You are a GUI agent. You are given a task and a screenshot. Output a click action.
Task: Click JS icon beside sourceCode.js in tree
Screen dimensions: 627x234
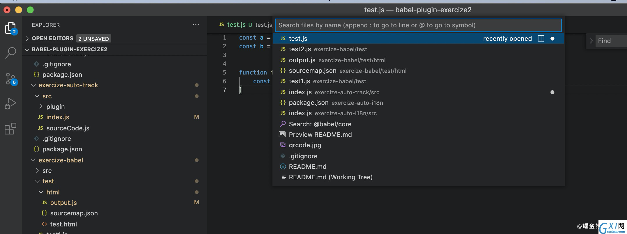[40, 128]
